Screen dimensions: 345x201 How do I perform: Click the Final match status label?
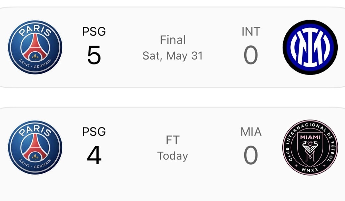173,40
